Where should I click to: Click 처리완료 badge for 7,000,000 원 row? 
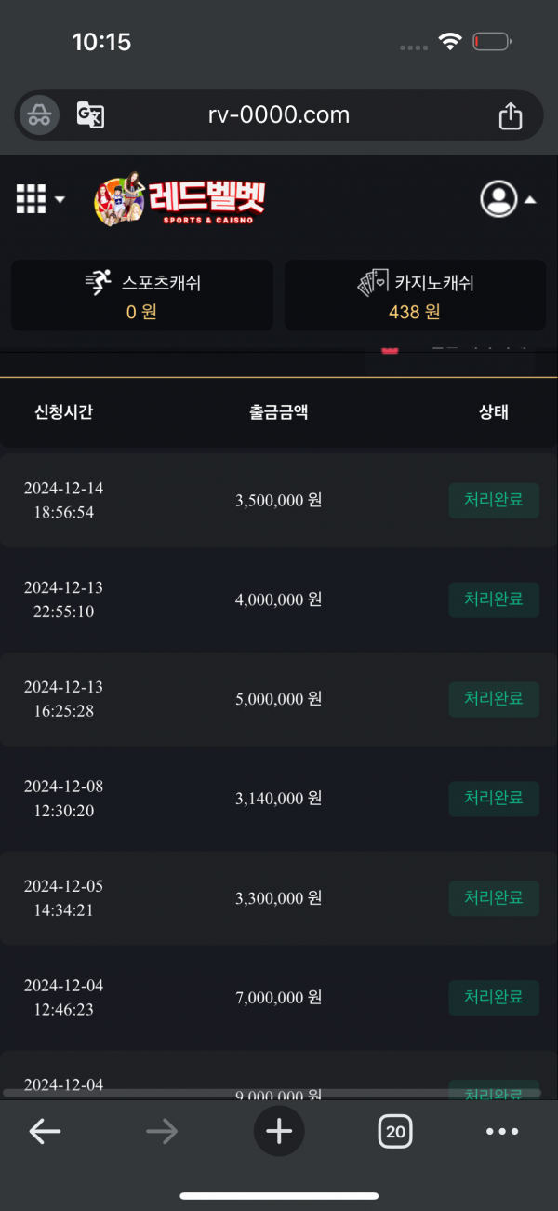pyautogui.click(x=493, y=998)
